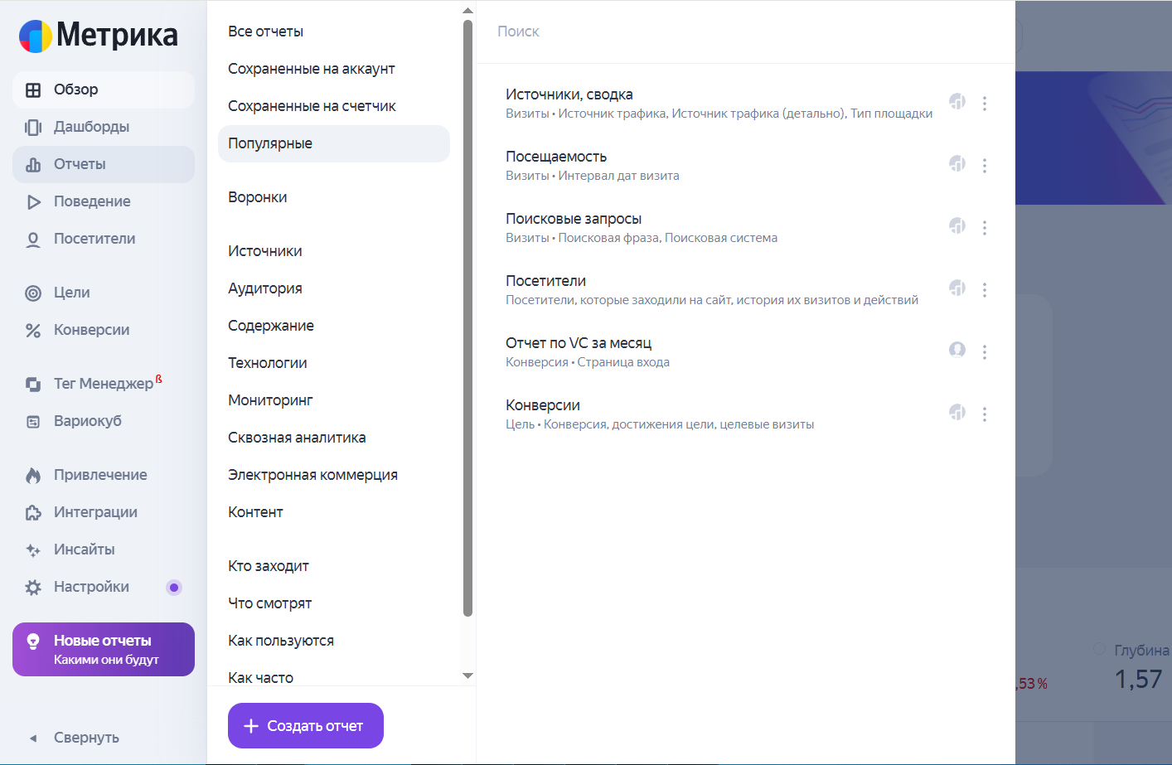The image size is (1172, 765).
Task: Select Сквозная аналитика report category
Action: click(x=297, y=438)
